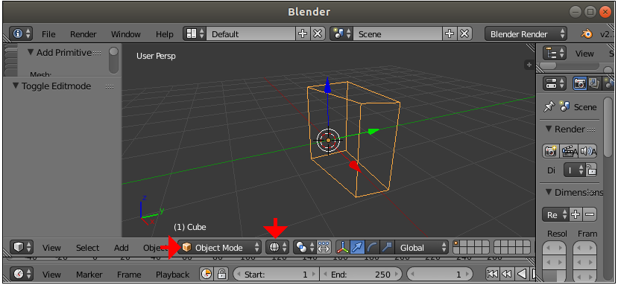Screen dimensions: 618x285
Task: Open the Object Mode dropdown
Action: tap(219, 247)
